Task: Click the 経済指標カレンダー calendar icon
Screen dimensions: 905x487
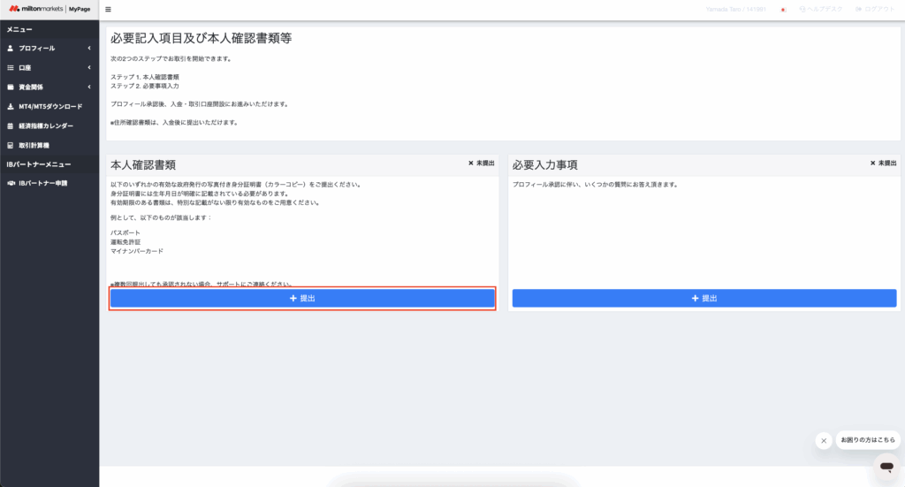Action: coord(11,126)
